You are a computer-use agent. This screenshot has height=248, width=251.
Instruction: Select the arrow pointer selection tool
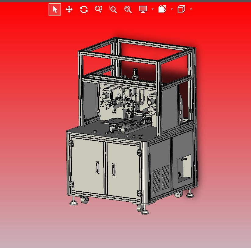coord(55,9)
